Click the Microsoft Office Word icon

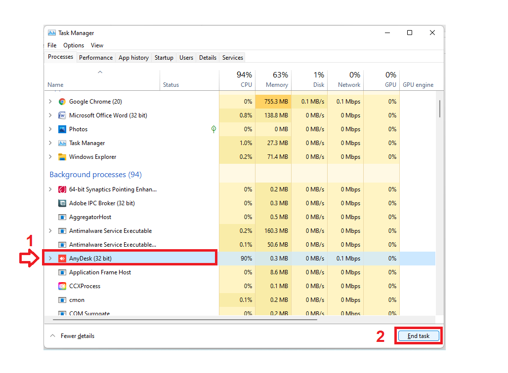pos(62,115)
